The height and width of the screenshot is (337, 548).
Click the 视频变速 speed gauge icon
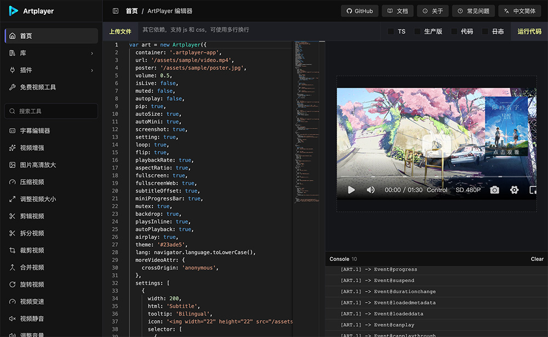click(x=12, y=302)
